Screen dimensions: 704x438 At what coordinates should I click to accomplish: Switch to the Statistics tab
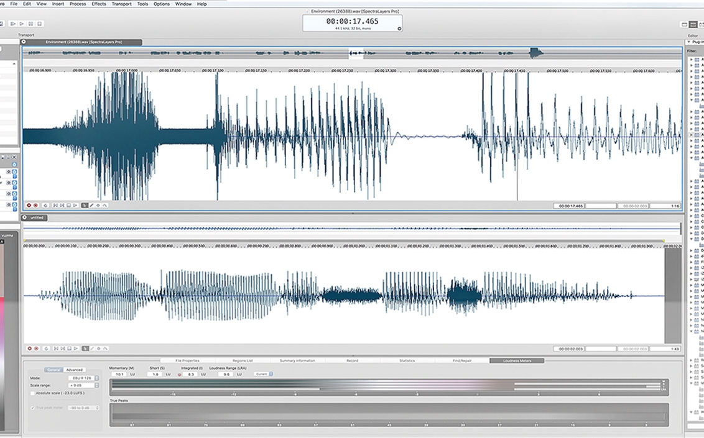pyautogui.click(x=406, y=360)
